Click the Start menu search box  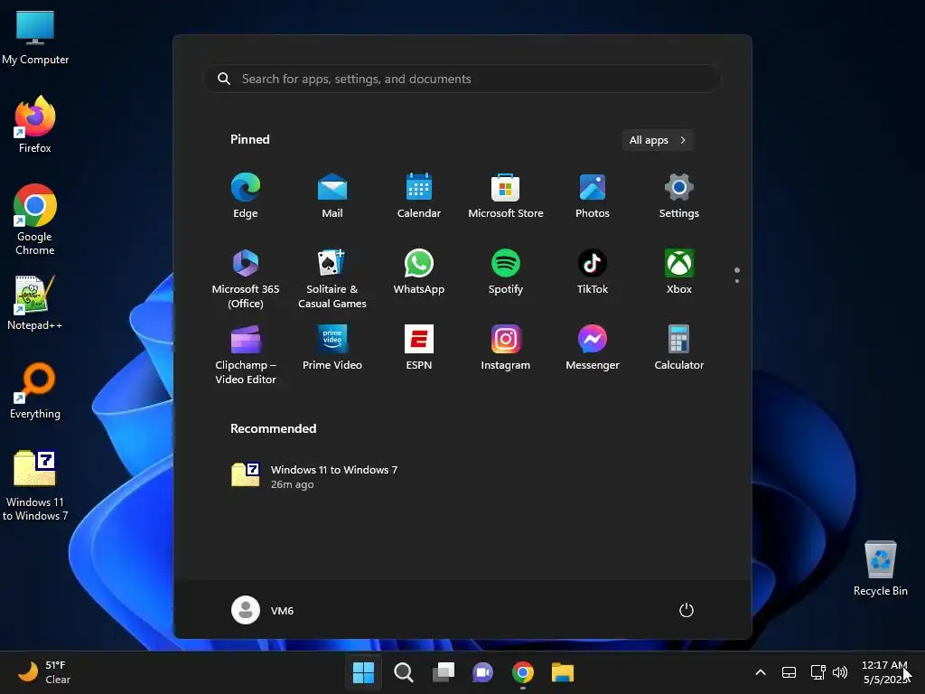(x=462, y=79)
